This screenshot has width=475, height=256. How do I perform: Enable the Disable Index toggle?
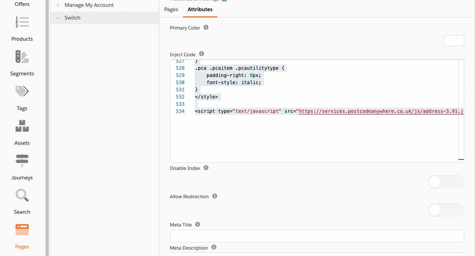click(x=446, y=182)
